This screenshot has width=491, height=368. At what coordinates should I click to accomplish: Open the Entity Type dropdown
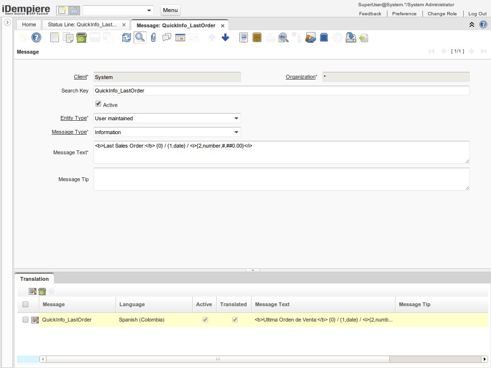pos(236,118)
